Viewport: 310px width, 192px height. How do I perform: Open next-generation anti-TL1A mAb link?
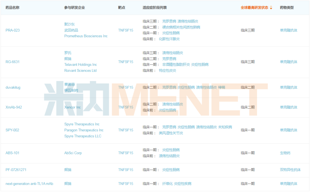coord(29,184)
